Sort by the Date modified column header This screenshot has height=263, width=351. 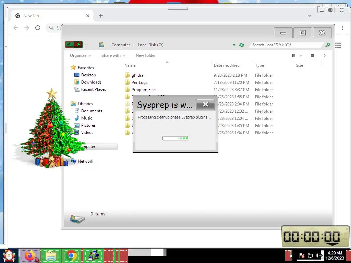click(x=227, y=65)
